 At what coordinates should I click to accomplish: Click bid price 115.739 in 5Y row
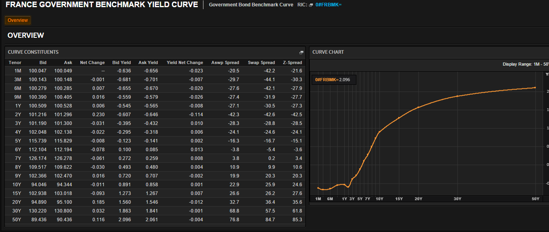(38, 141)
